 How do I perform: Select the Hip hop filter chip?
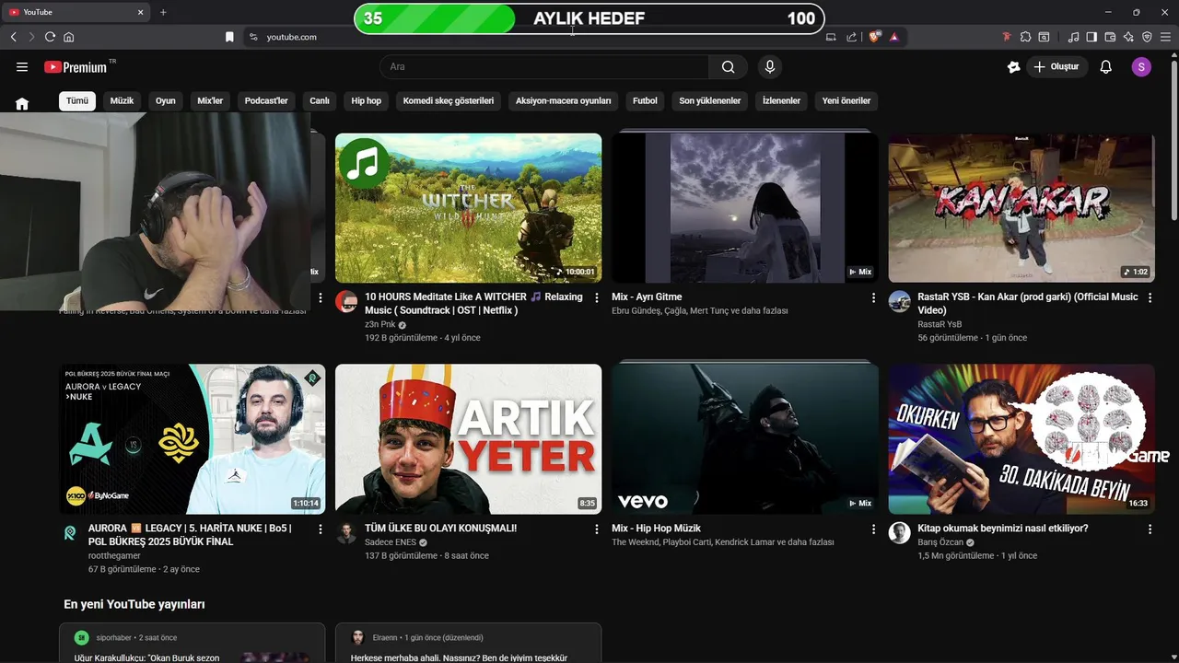point(366,100)
